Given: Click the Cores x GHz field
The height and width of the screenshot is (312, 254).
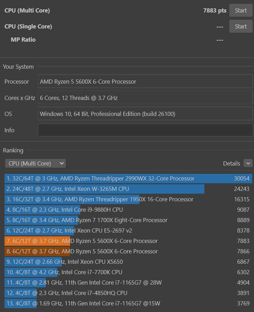Looking at the screenshot, I should [x=145, y=98].
